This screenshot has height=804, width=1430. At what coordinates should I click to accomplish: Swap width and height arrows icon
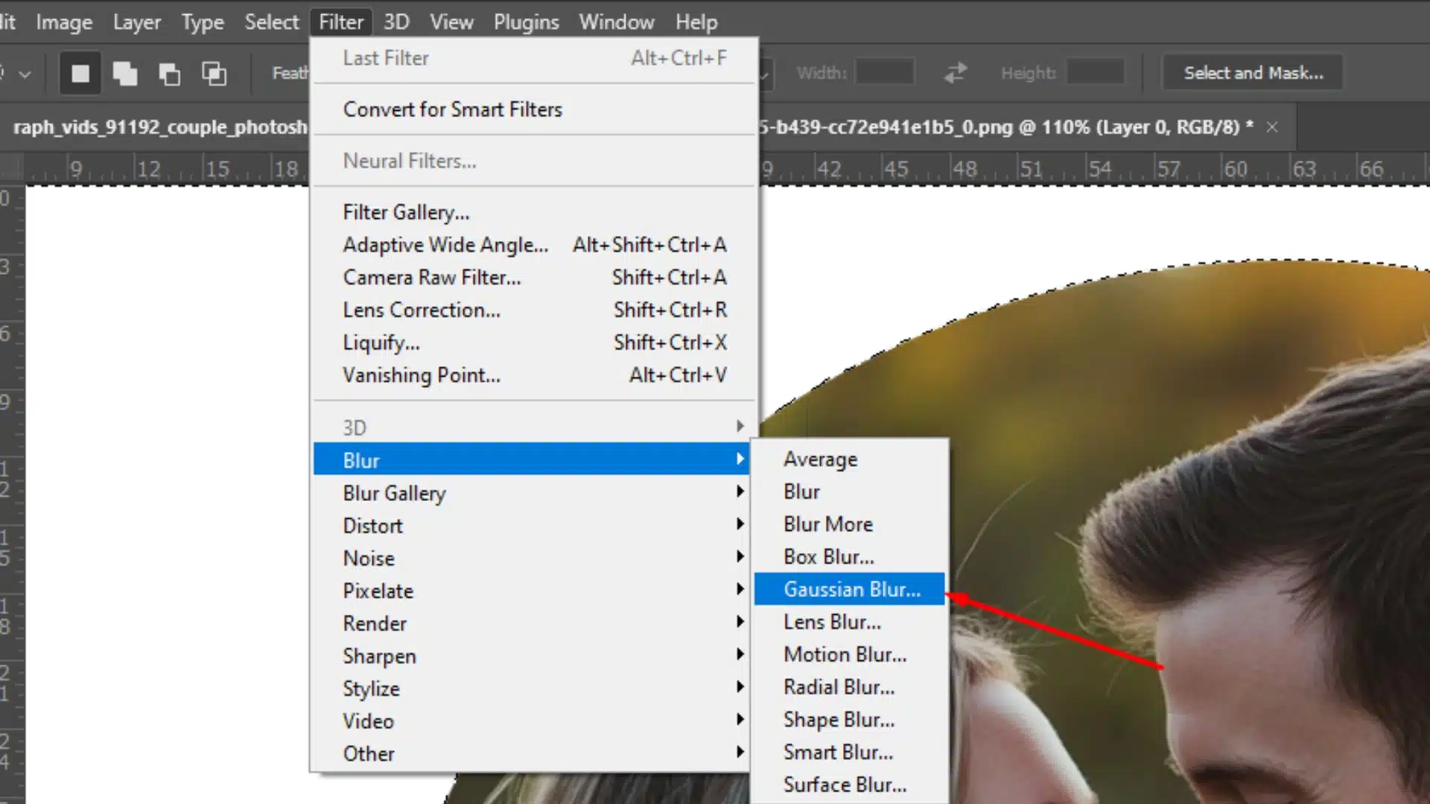(x=956, y=73)
